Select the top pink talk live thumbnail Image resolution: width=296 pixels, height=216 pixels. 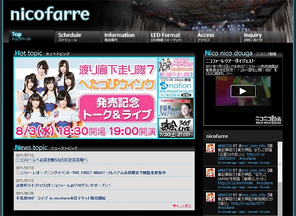pyautogui.click(x=176, y=67)
